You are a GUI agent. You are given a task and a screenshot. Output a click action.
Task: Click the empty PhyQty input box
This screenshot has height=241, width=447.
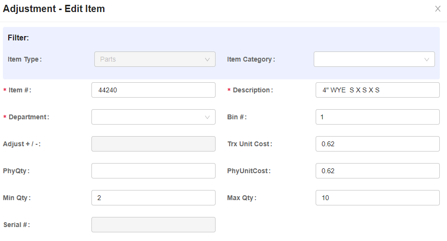coord(153,171)
